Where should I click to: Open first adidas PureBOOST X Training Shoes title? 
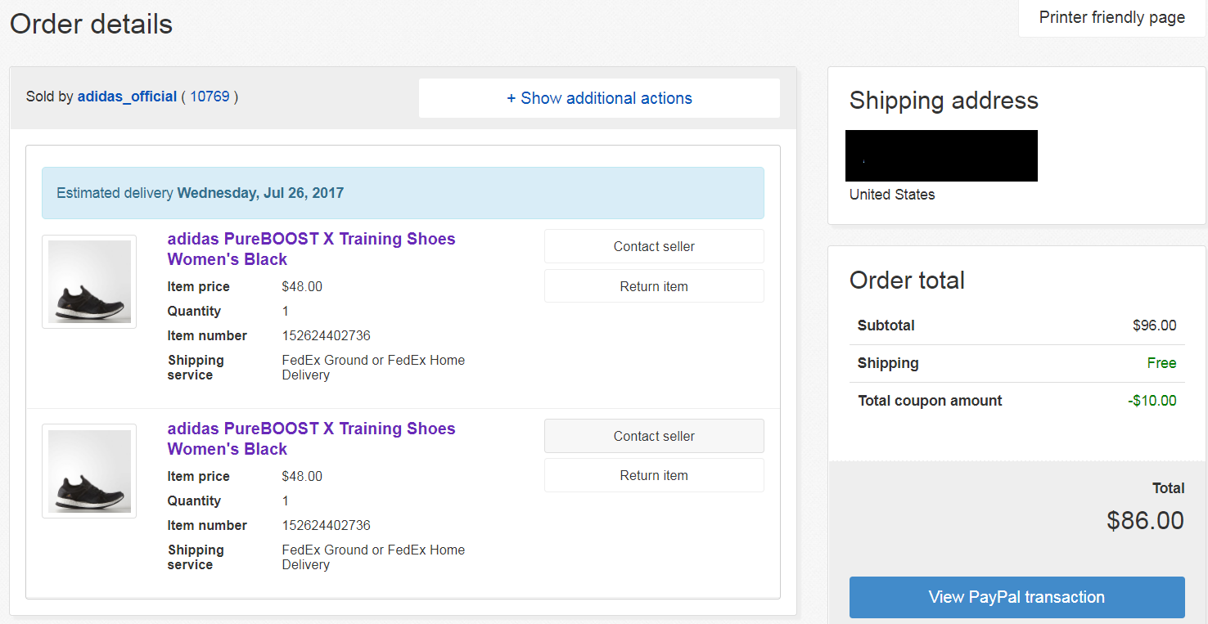tap(311, 249)
